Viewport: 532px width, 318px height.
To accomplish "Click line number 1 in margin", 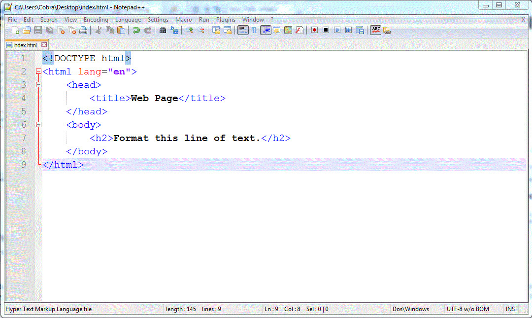I will click(x=24, y=58).
